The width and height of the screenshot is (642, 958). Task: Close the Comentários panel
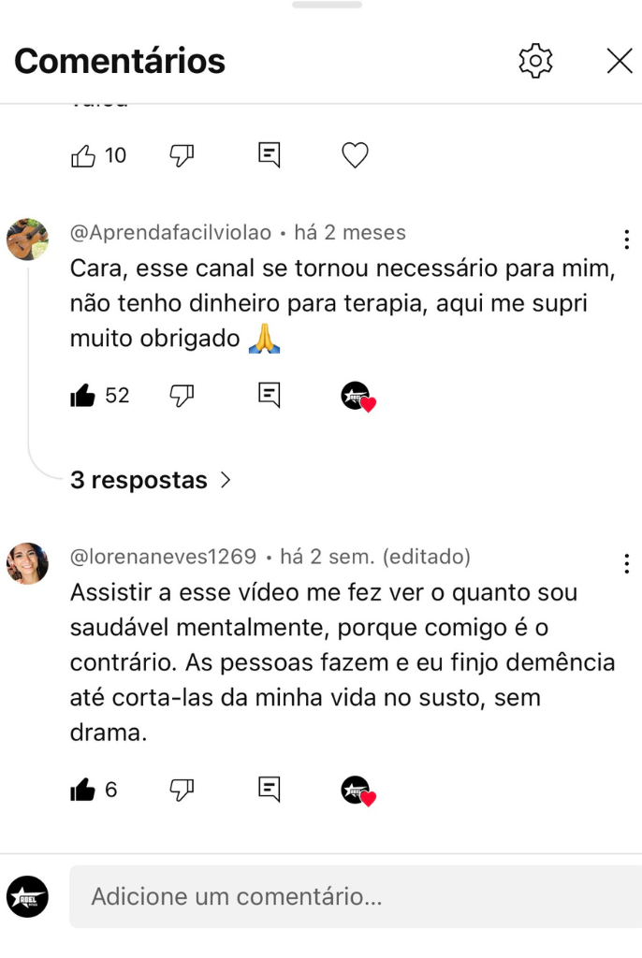point(620,61)
